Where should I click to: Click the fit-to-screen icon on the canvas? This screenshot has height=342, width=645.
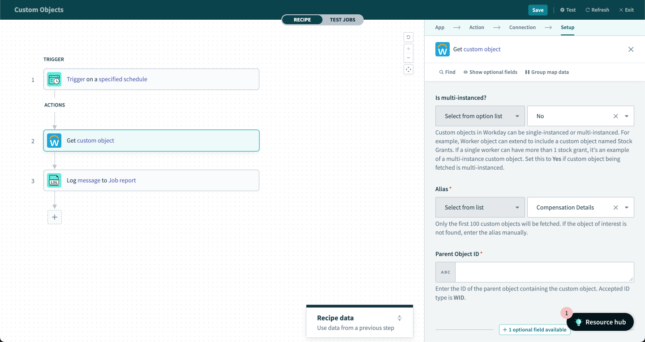(x=408, y=69)
